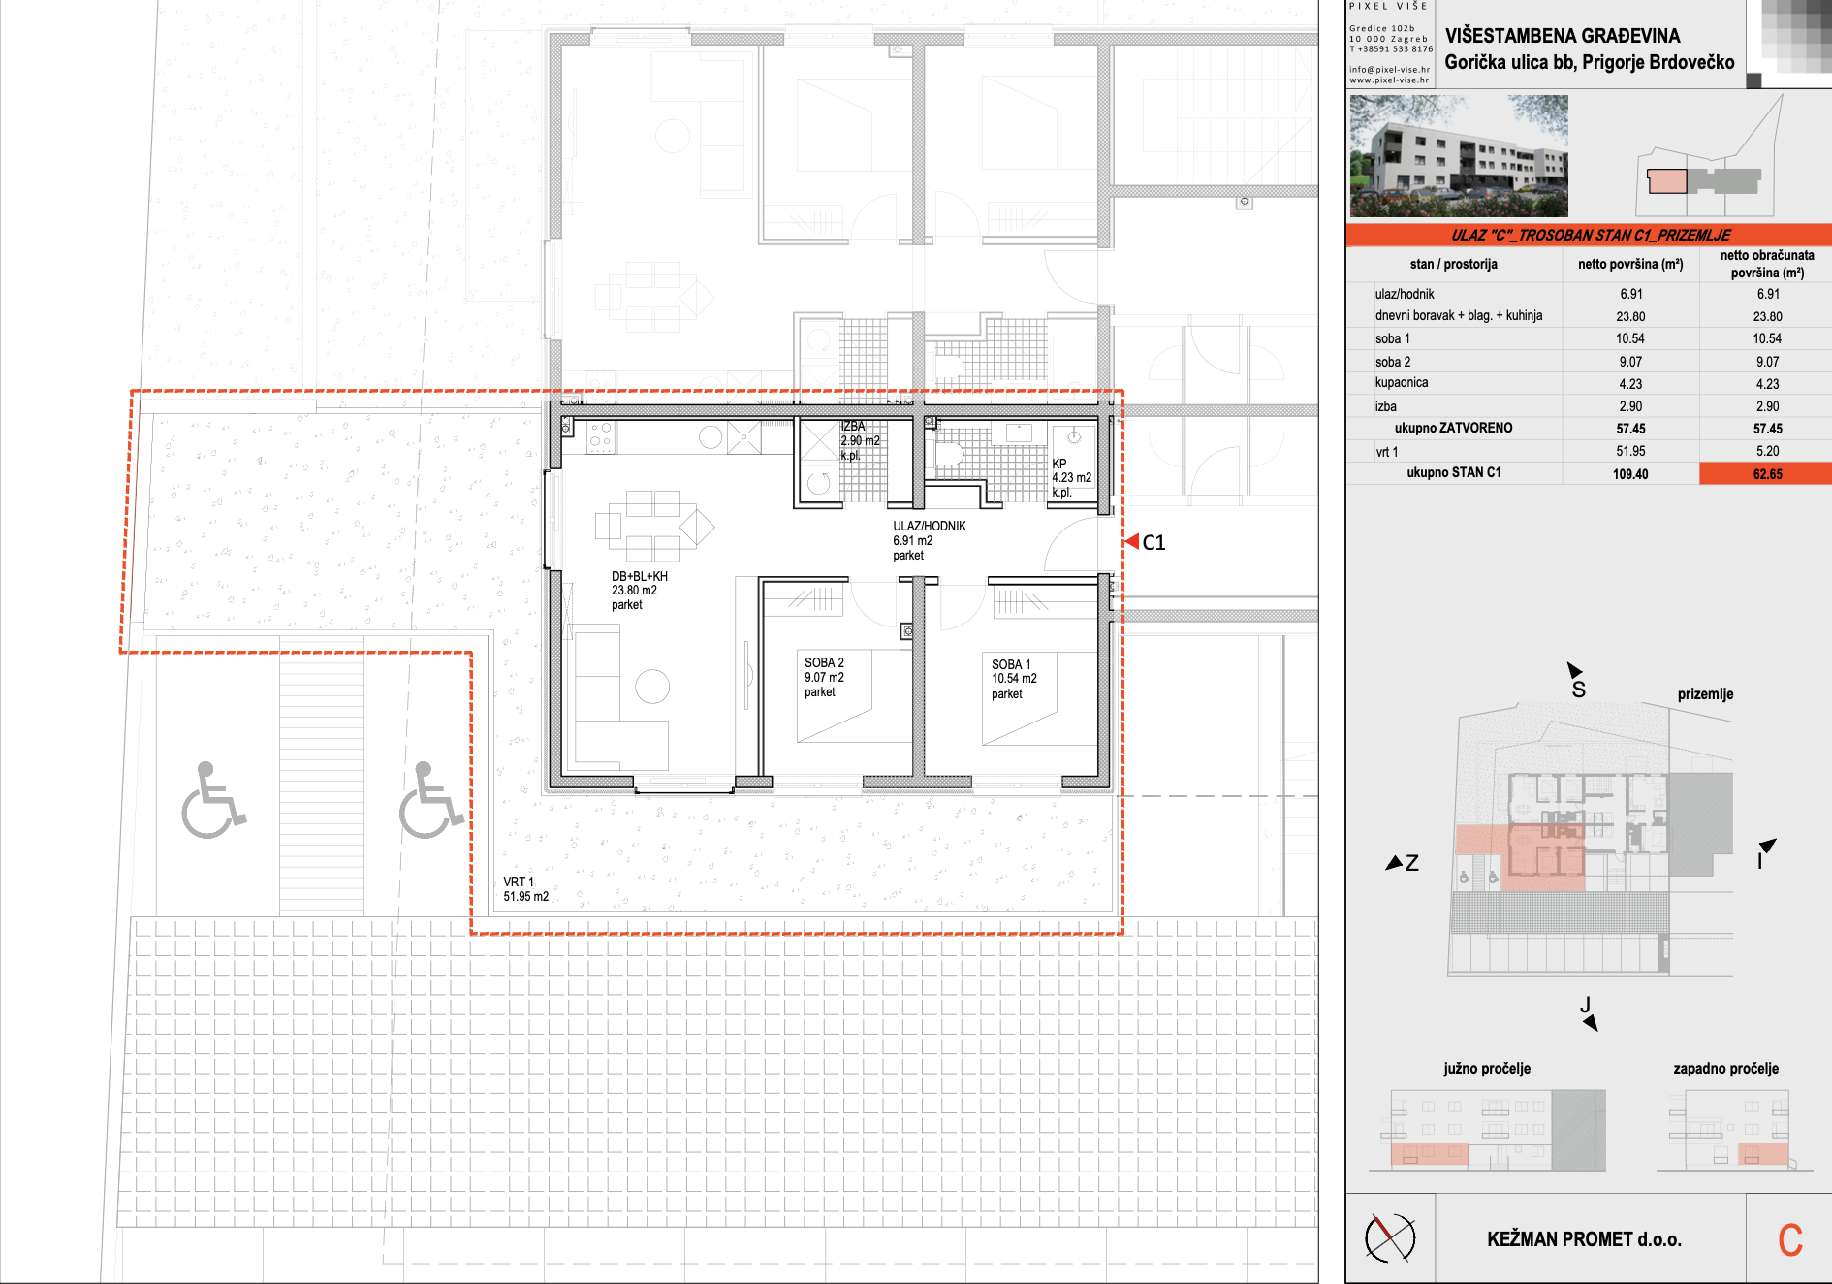Select the S orientation arrow
Image resolution: width=1832 pixels, height=1284 pixels.
click(x=1574, y=670)
